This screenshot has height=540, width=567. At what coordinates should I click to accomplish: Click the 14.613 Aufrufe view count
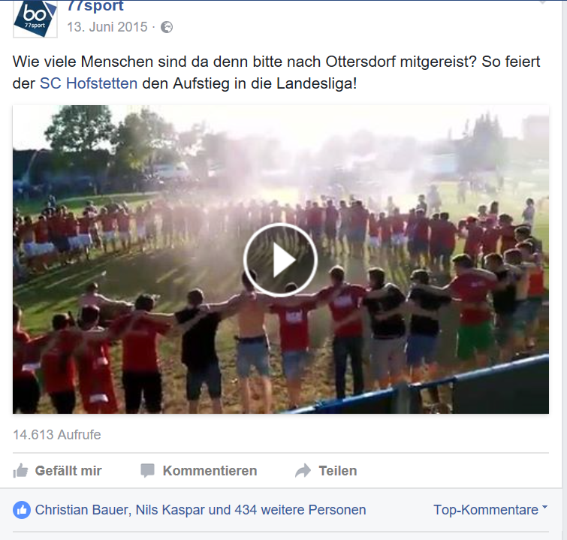pyautogui.click(x=57, y=434)
